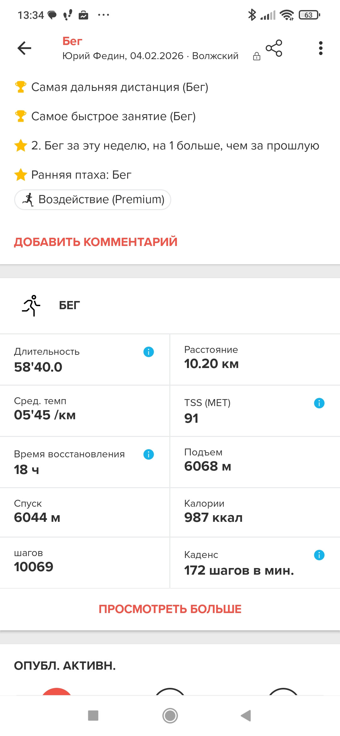
Task: Tap Android recent apps square button
Action: (93, 716)
